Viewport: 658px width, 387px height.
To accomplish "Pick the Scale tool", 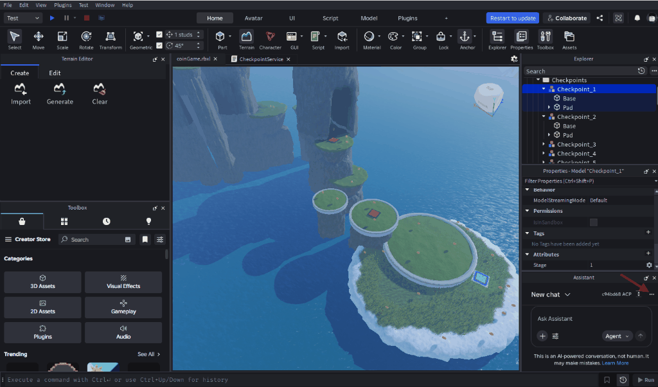I will point(62,40).
